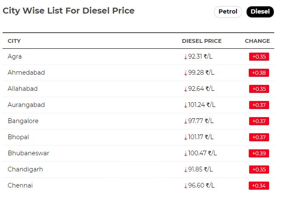Click the CHANGE column header

click(257, 41)
